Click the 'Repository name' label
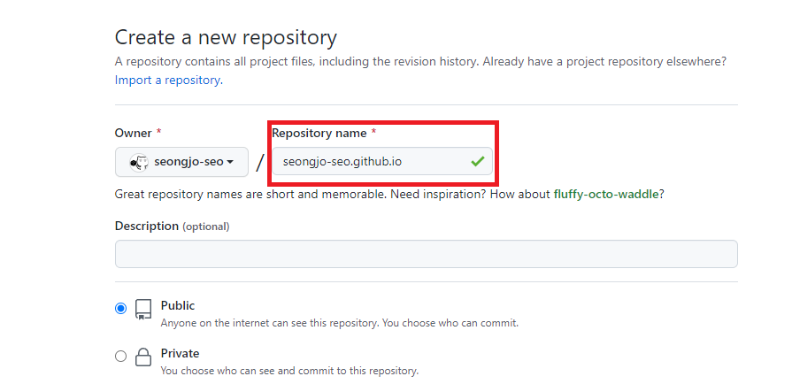 click(324, 133)
